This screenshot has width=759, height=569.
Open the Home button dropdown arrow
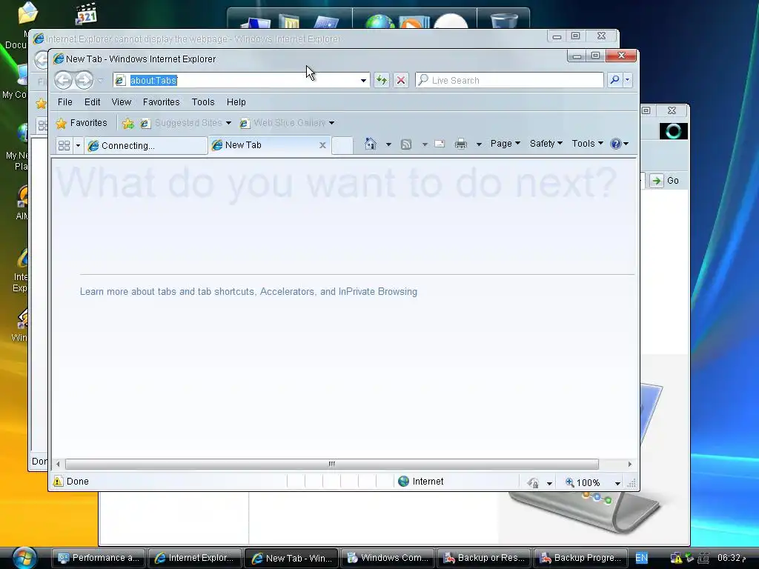pyautogui.click(x=388, y=144)
